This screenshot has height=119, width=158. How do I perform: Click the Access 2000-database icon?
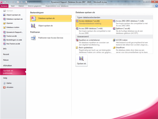[x=77, y=28]
